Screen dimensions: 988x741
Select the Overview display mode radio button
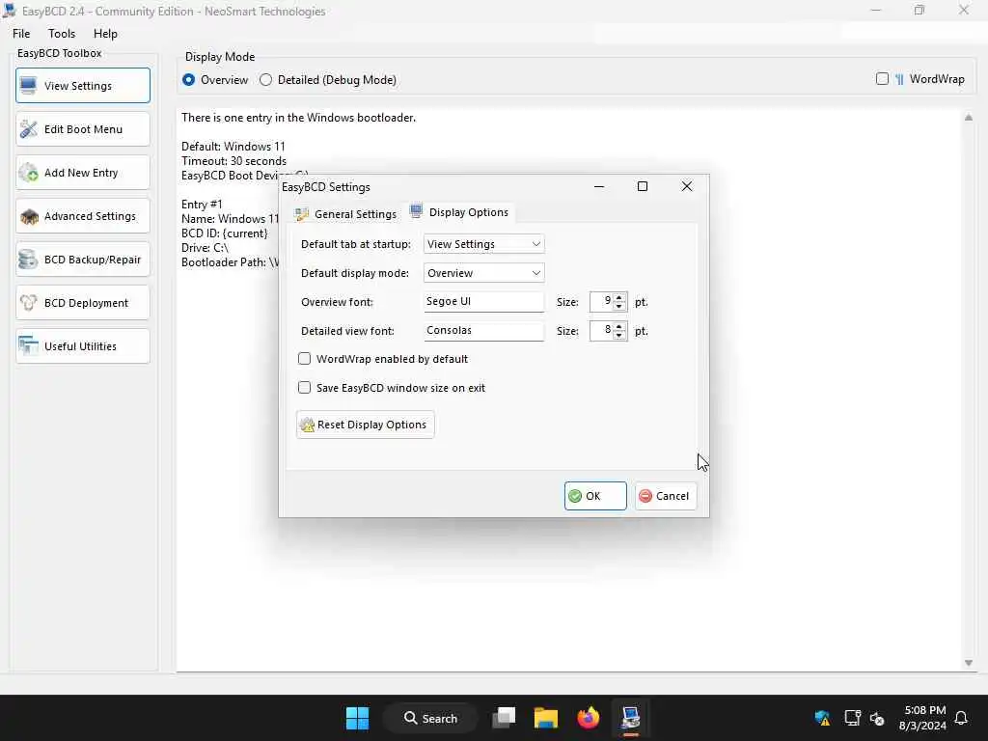188,80
